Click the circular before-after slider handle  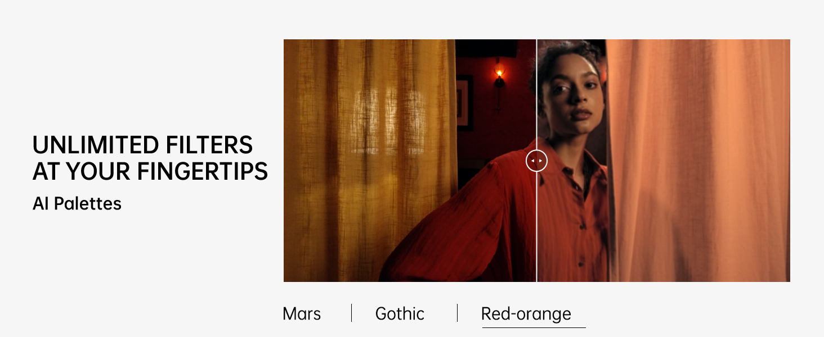pyautogui.click(x=536, y=161)
